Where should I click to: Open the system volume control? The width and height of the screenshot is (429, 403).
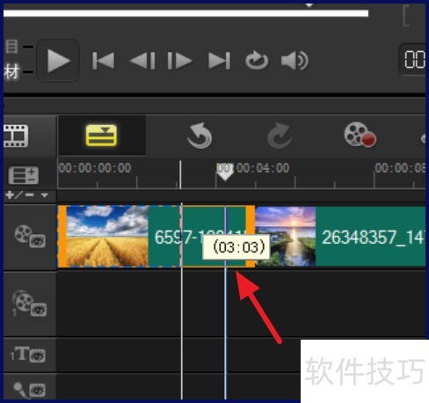[x=294, y=61]
